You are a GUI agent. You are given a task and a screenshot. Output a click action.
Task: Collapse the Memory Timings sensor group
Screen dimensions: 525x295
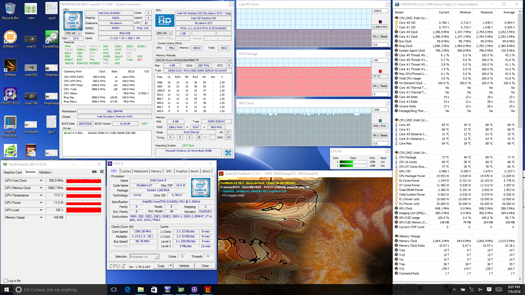tap(396, 236)
